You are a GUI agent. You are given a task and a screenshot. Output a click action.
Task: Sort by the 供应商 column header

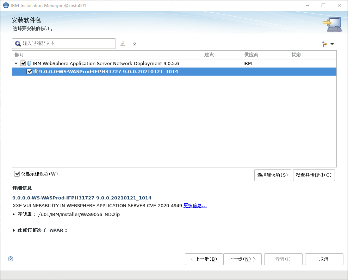pyautogui.click(x=265, y=55)
